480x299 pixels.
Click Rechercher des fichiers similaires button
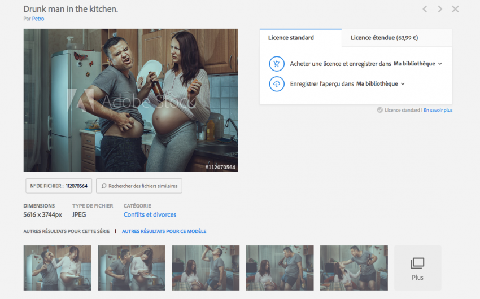(x=139, y=186)
